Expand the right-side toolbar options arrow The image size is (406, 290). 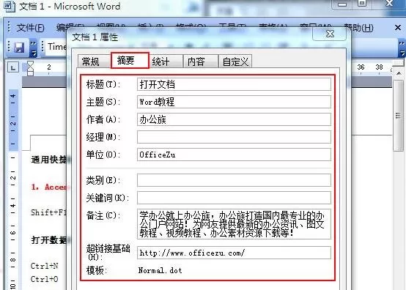coord(401,48)
